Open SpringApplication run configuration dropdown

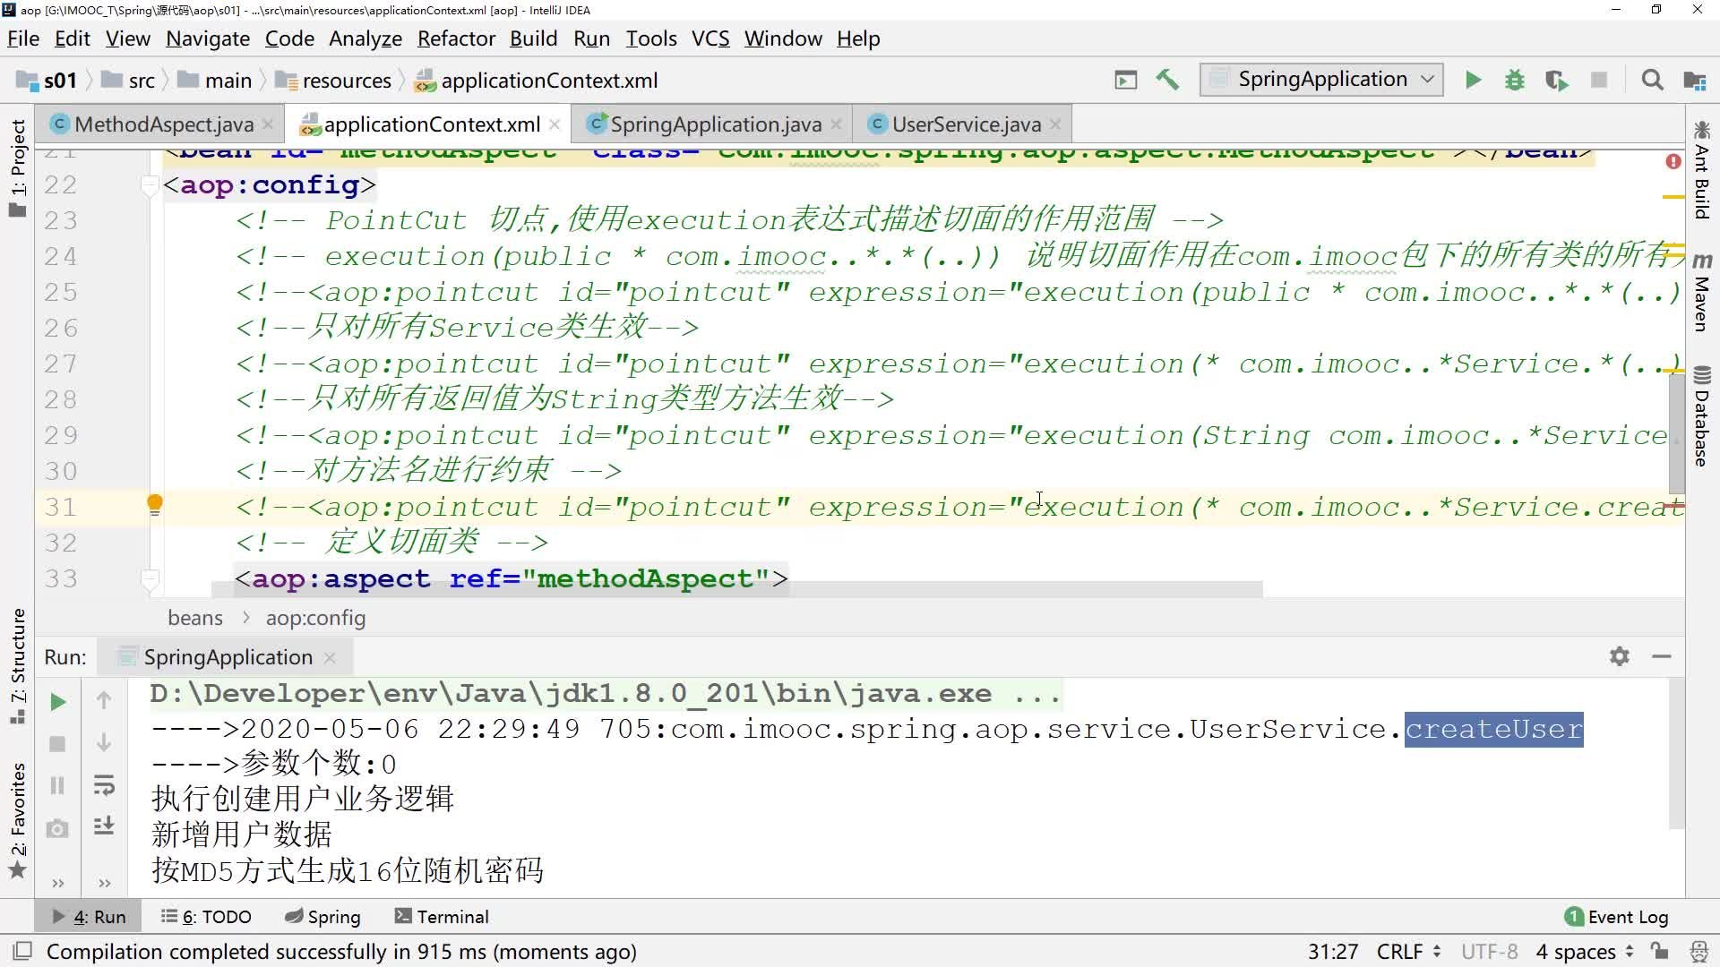1322,80
